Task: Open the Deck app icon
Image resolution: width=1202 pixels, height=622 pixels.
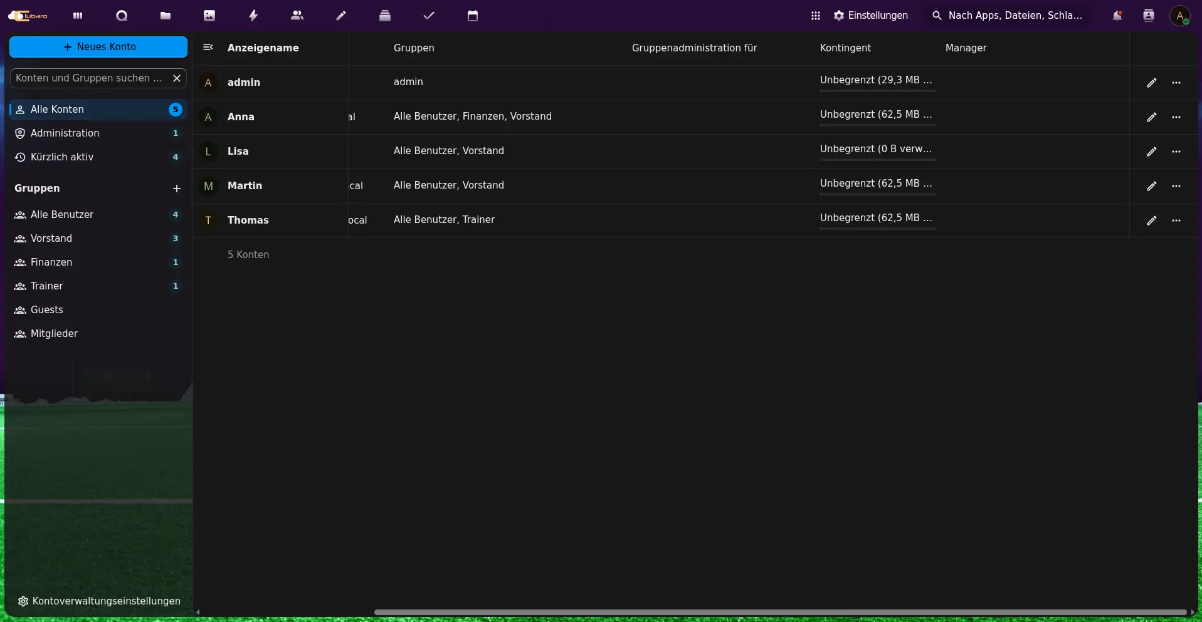Action: coord(385,16)
